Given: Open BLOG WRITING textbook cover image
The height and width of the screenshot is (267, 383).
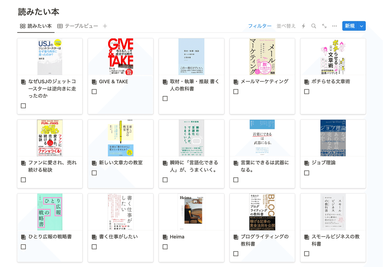Looking at the screenshot, I should point(262,212).
